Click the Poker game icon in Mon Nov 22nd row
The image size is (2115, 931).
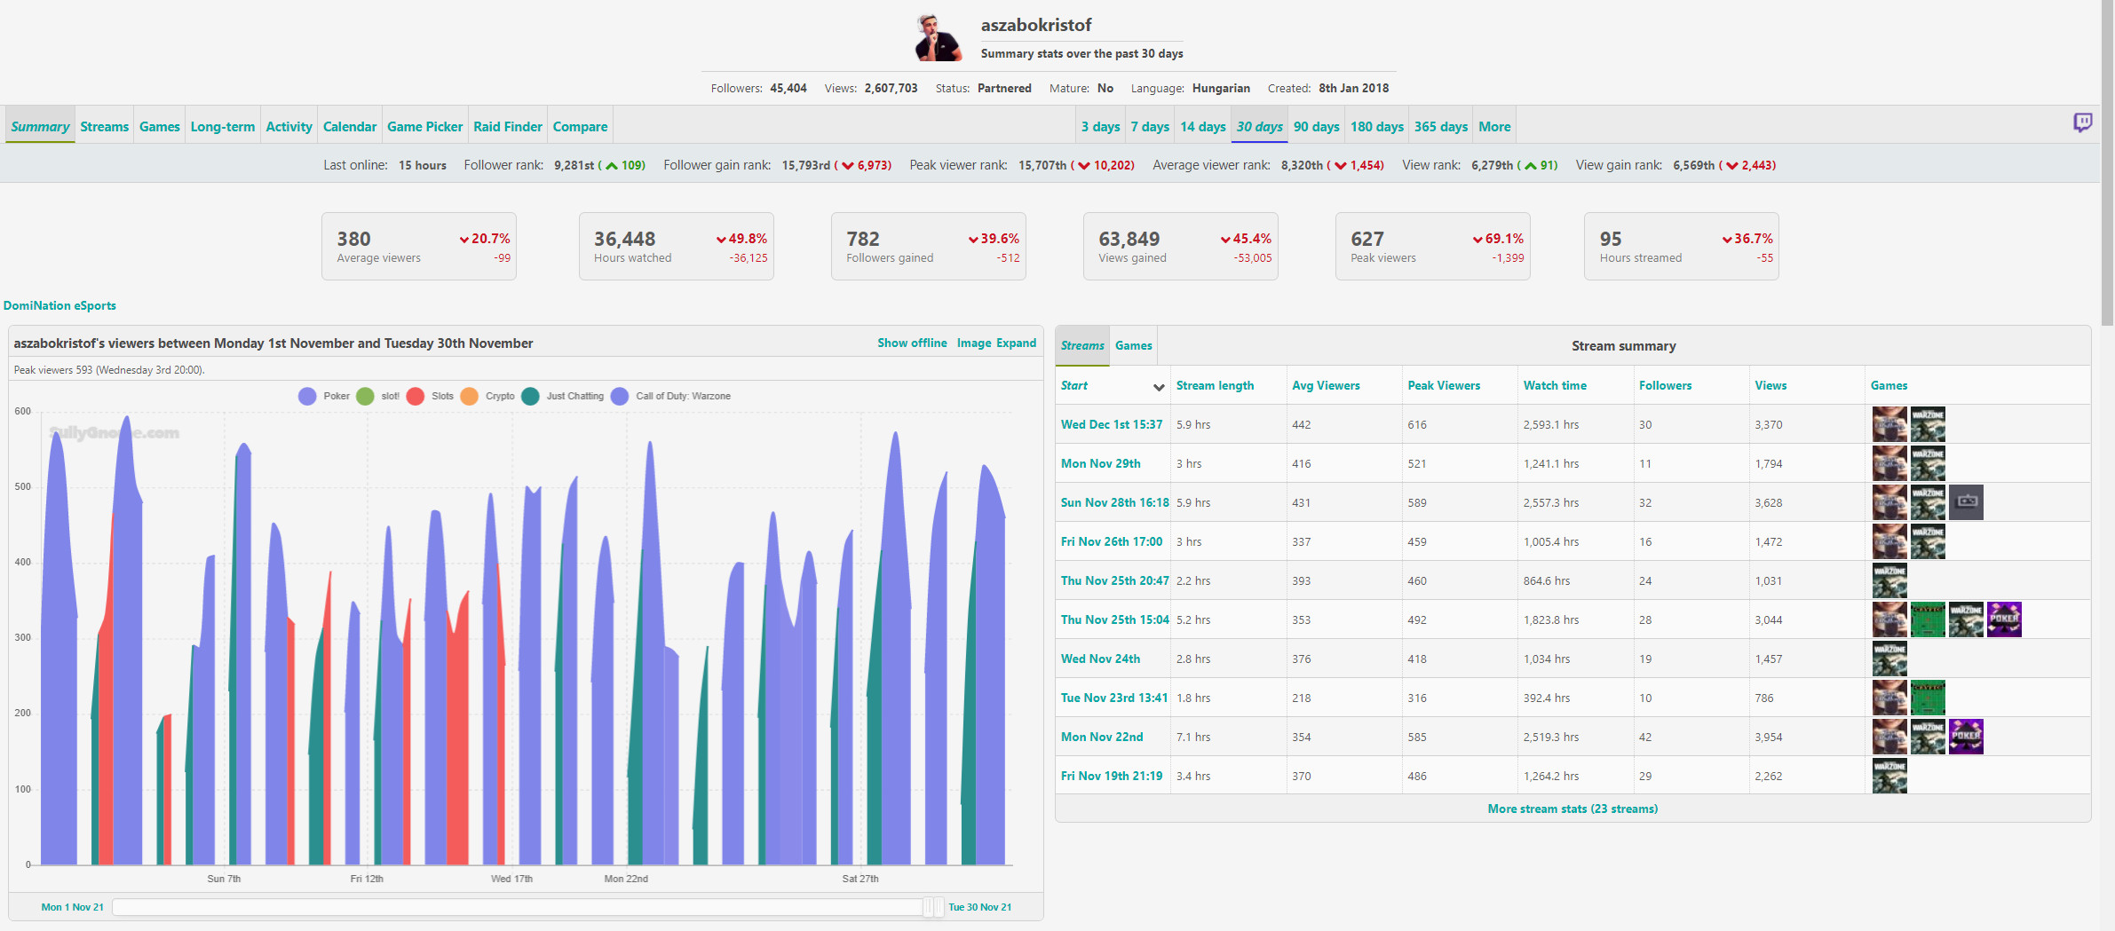point(1966,737)
